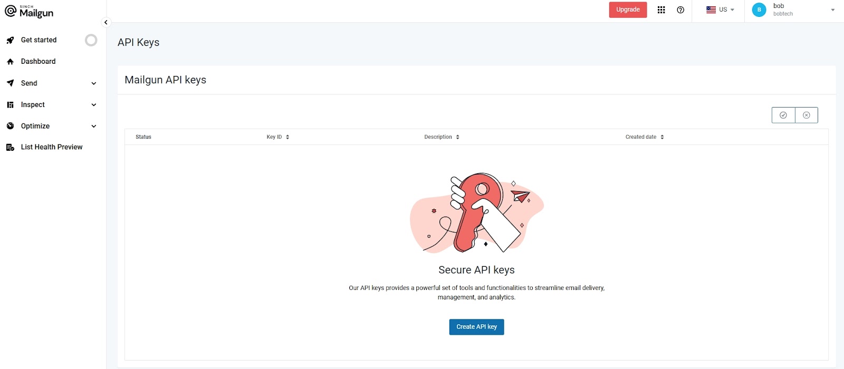Collapse the sidebar with the chevron arrow
Screen dimensions: 844x369
106,22
